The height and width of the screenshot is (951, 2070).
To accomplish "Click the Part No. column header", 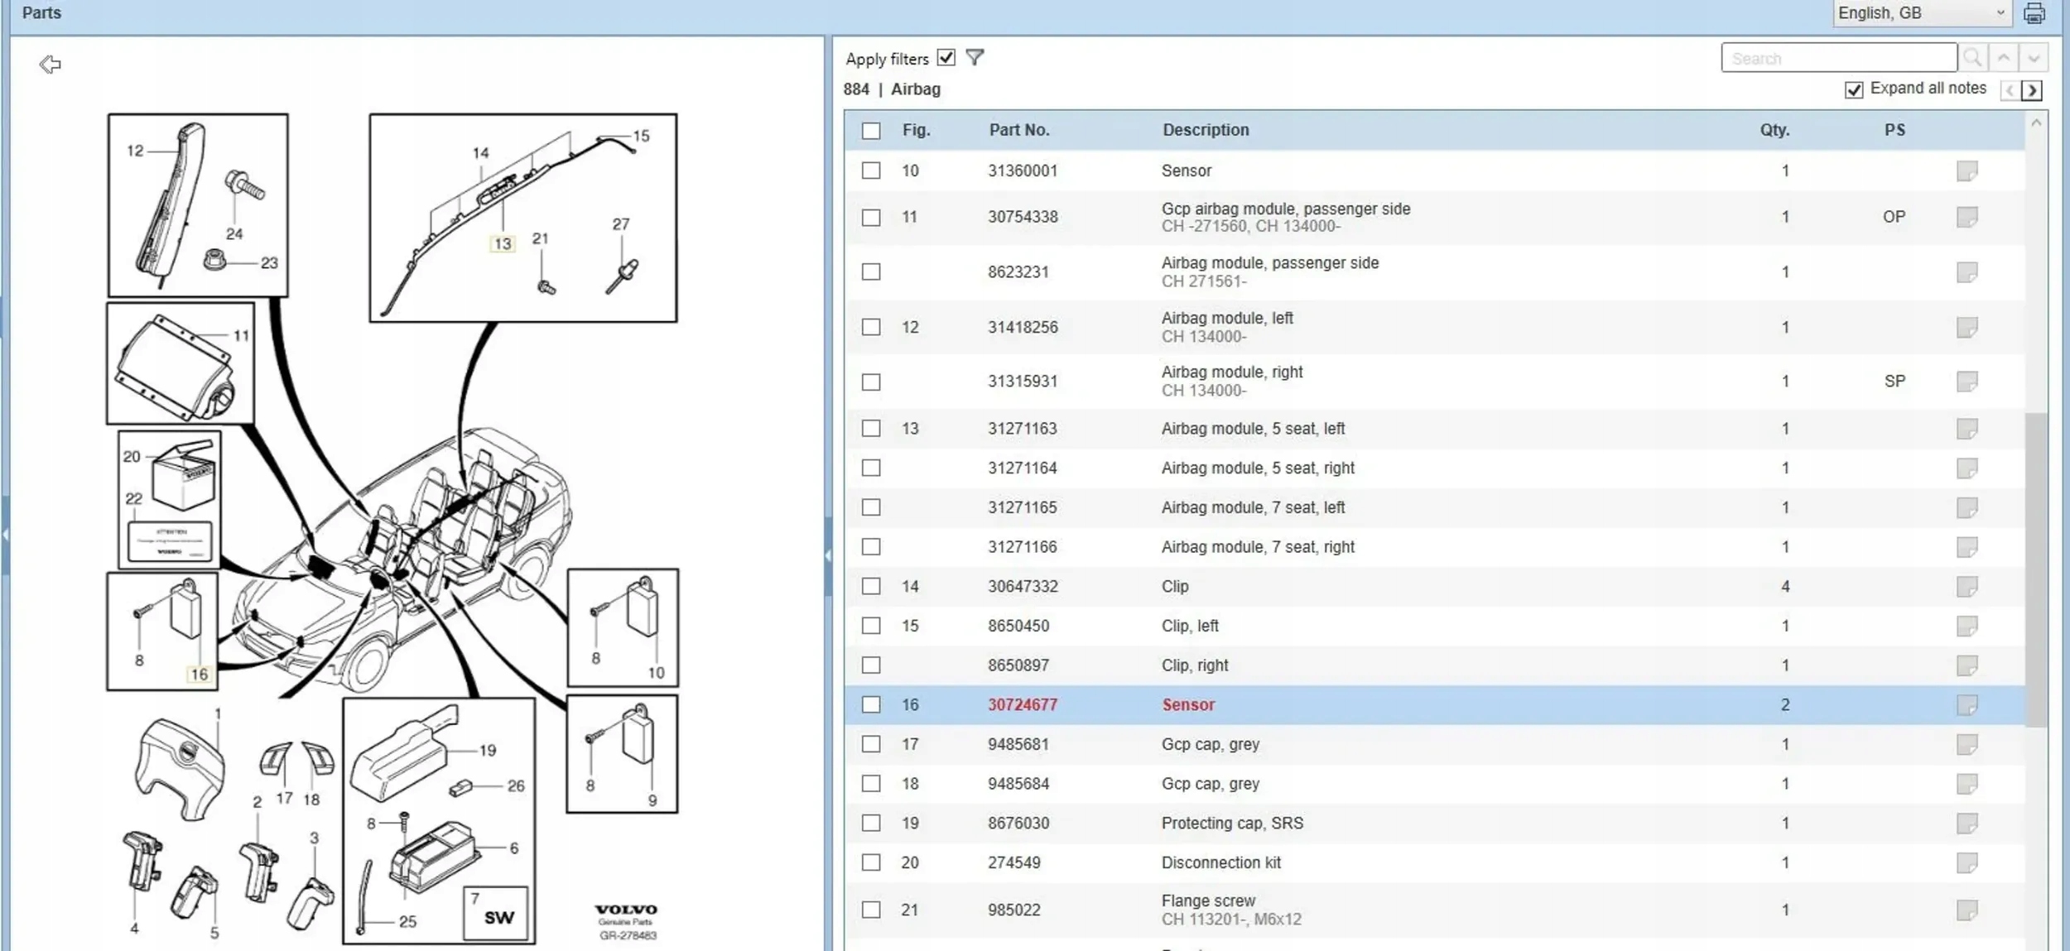I will click(1019, 130).
